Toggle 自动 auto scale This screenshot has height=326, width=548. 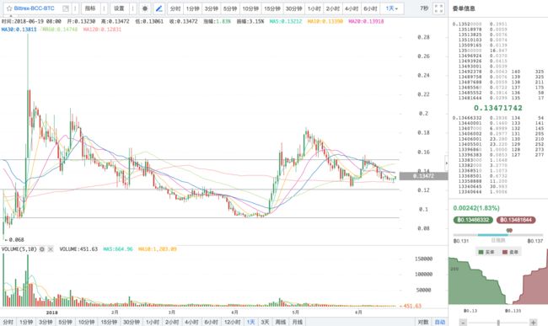(x=439, y=322)
